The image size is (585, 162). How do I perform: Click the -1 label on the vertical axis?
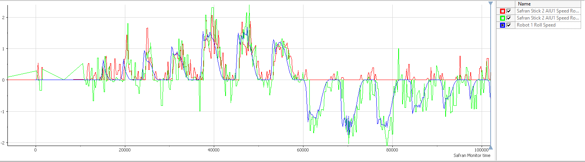[2, 111]
